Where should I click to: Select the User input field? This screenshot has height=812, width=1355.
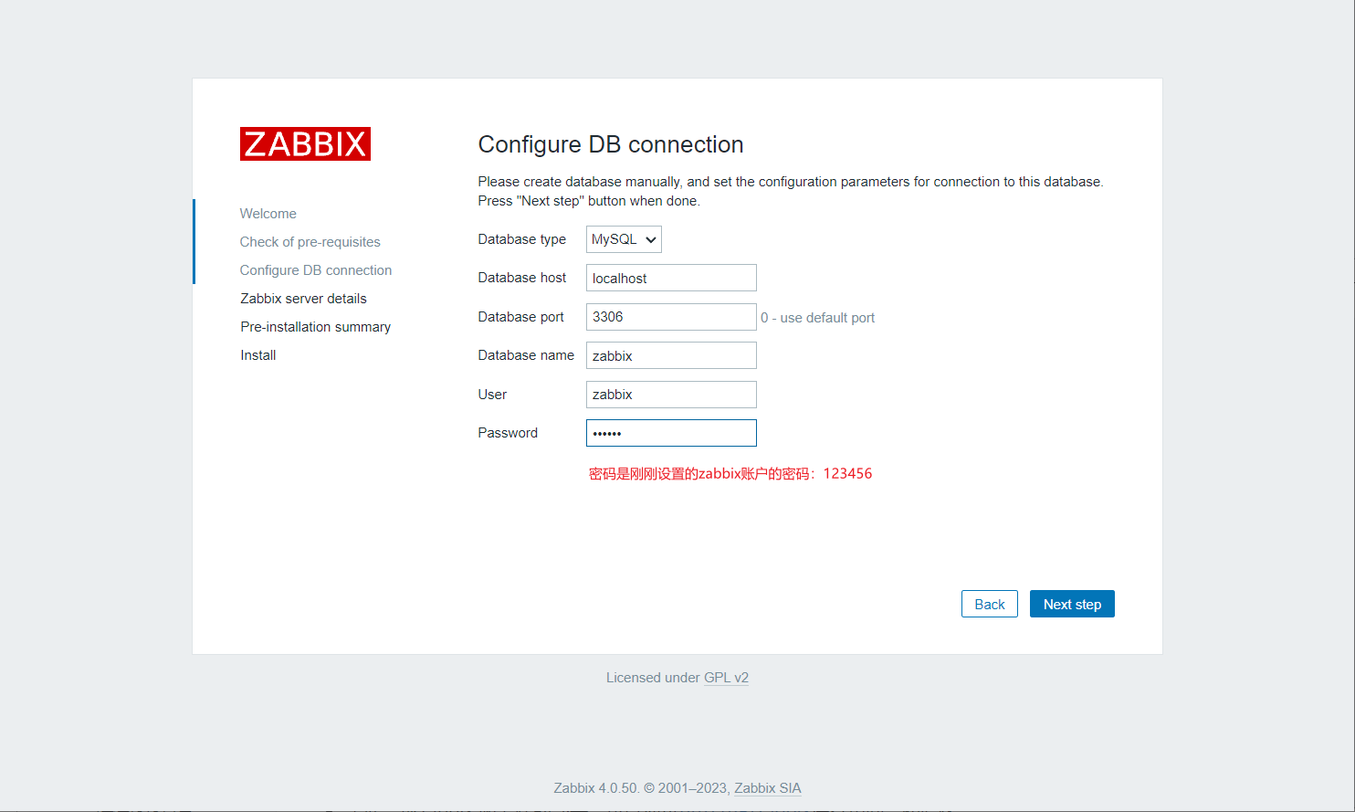tap(671, 395)
